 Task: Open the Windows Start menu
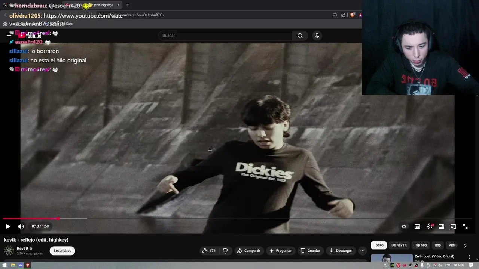click(x=4, y=265)
